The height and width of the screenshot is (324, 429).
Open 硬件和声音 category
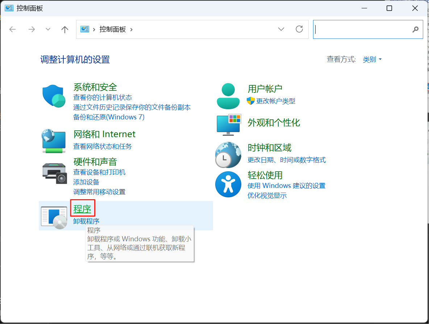point(95,162)
